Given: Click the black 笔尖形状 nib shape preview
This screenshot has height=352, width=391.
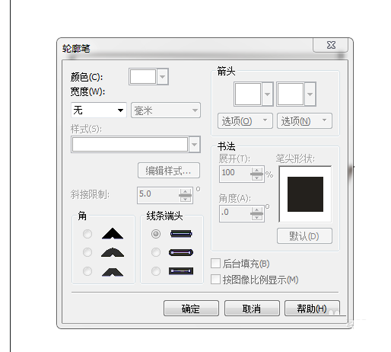Looking at the screenshot, I should [x=305, y=194].
